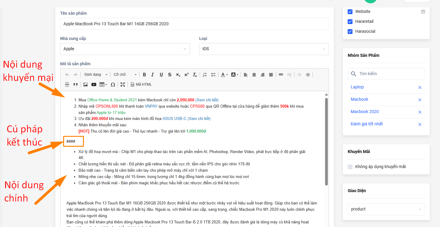This screenshot has height=227, width=440.
Task: Open the Cỡ chữ font size dropdown
Action: click(x=125, y=75)
